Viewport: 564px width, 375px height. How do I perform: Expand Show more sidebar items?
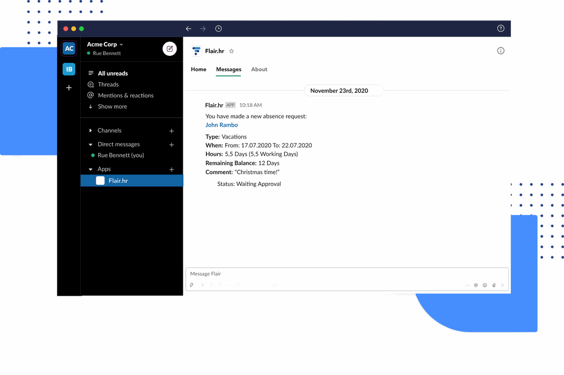coord(112,106)
